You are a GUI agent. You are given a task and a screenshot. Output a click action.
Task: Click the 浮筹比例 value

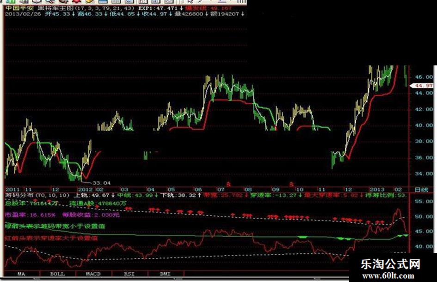pos(386,195)
